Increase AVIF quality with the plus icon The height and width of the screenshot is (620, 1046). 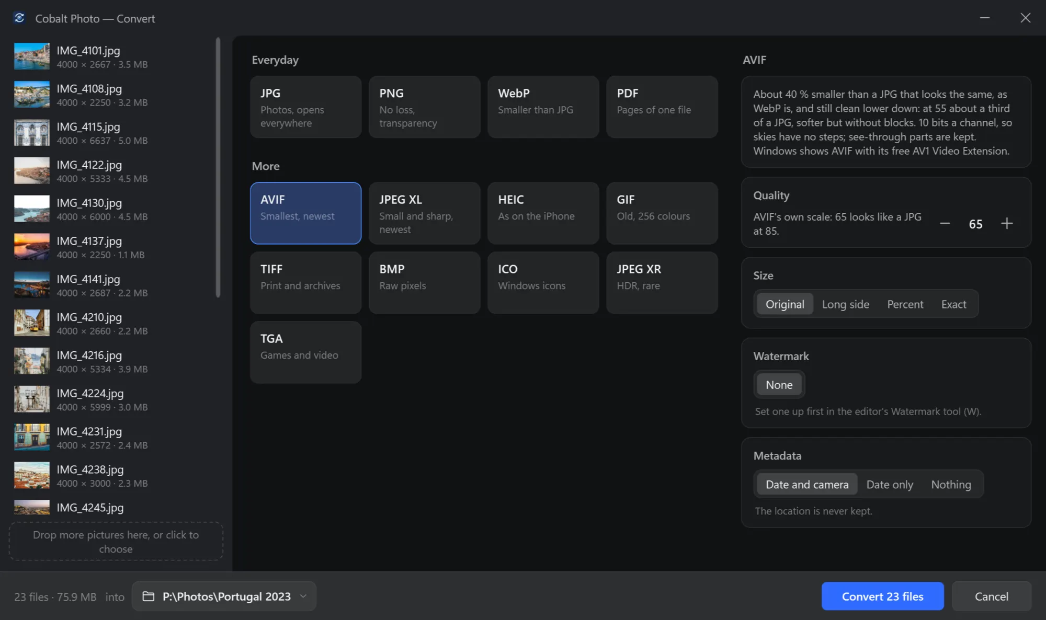tap(1007, 224)
